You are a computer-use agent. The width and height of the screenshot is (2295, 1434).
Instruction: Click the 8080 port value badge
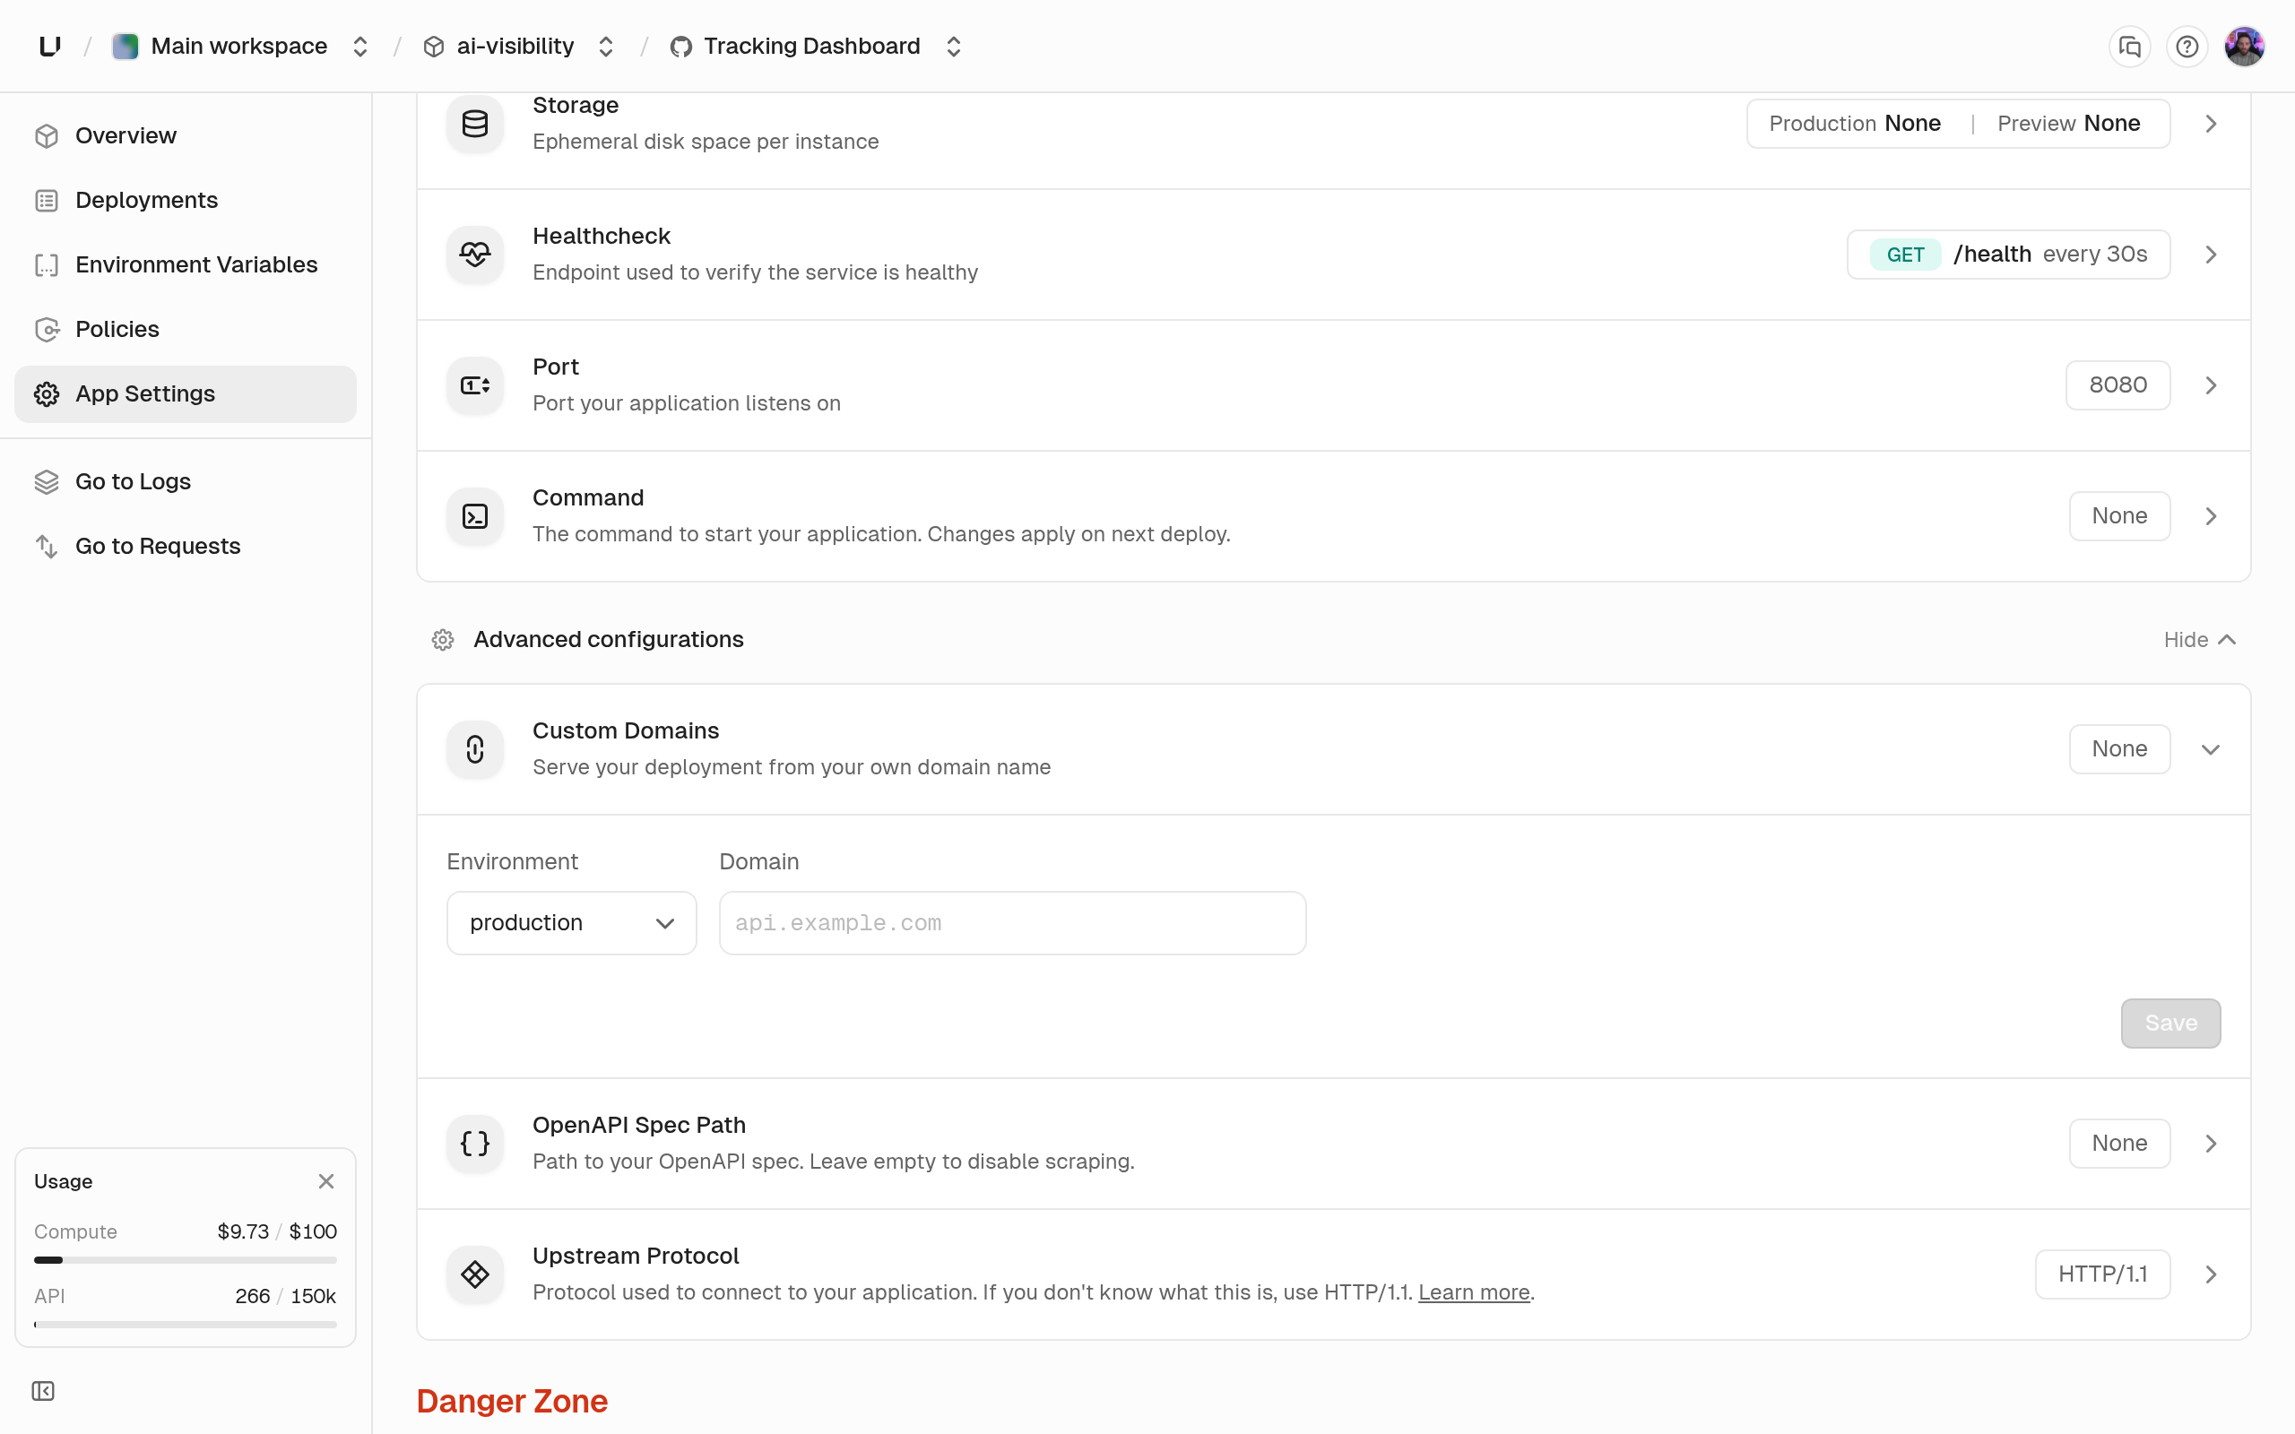(x=2117, y=385)
